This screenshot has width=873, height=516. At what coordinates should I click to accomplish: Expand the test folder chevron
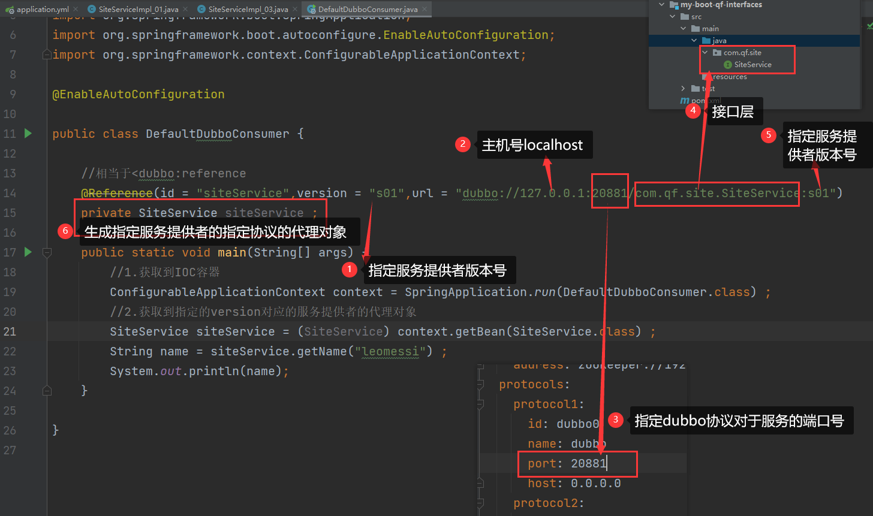(x=684, y=89)
